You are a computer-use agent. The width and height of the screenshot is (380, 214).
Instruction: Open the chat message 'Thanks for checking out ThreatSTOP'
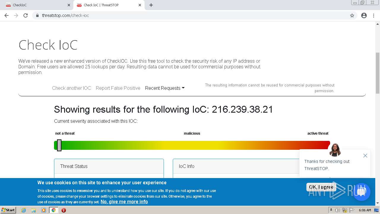(327, 165)
